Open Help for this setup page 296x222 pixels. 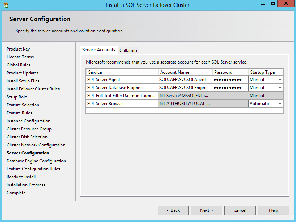coord(273,210)
